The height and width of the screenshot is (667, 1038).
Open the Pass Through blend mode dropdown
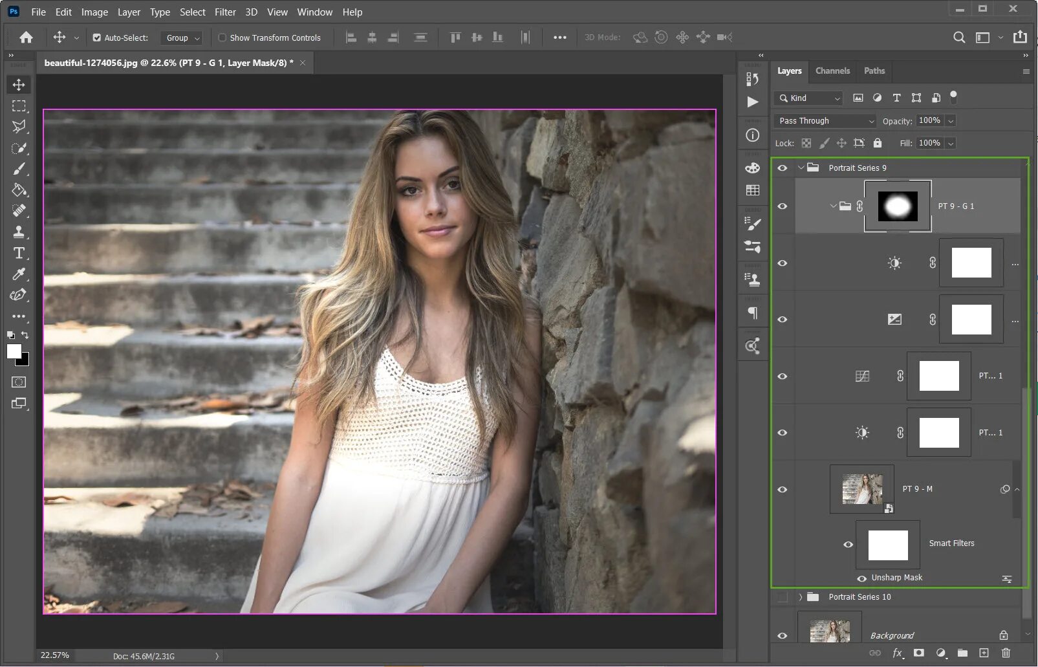point(825,121)
